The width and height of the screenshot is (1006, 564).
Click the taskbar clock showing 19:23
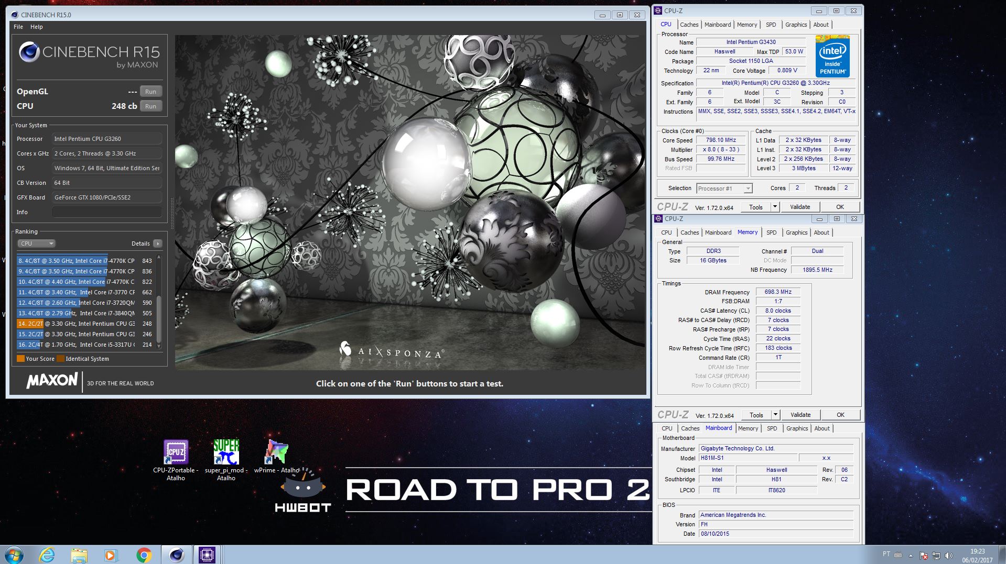point(977,555)
